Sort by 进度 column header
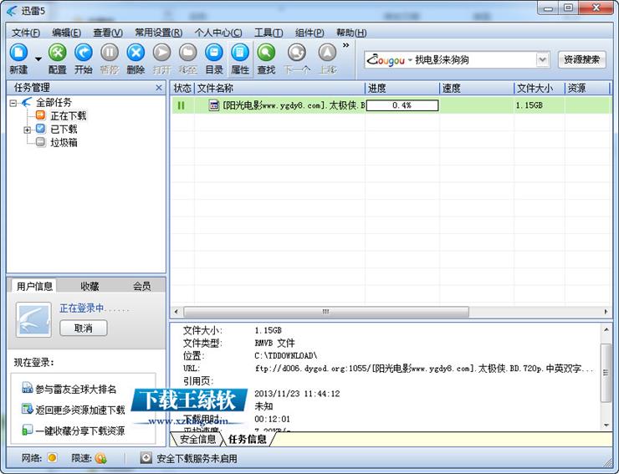 tap(402, 88)
